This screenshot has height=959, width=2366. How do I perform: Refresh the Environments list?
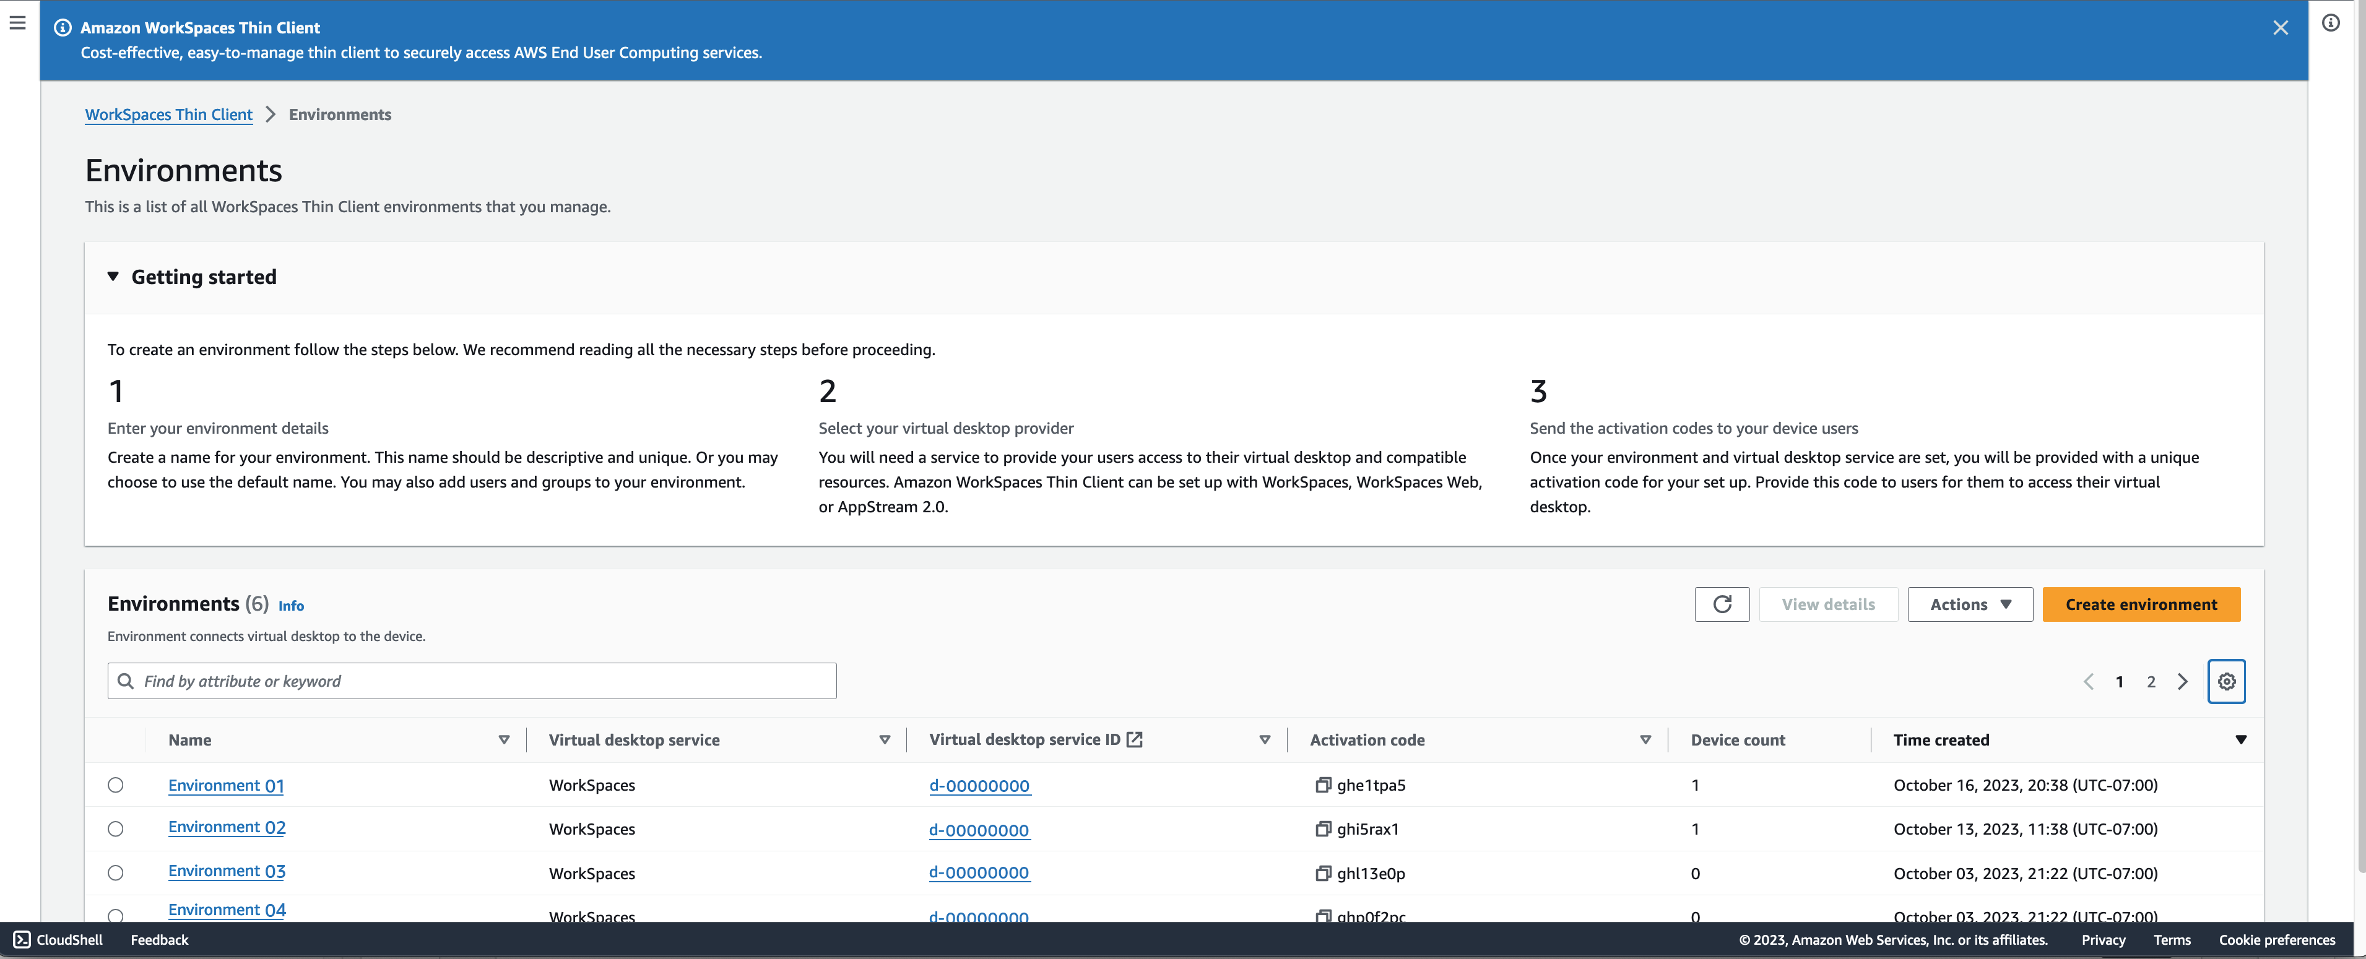pyautogui.click(x=1722, y=604)
